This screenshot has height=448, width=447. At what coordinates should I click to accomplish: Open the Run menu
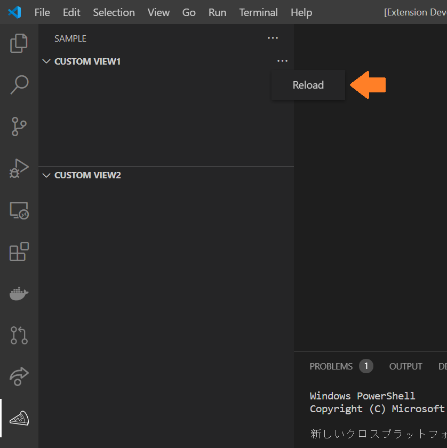point(217,12)
